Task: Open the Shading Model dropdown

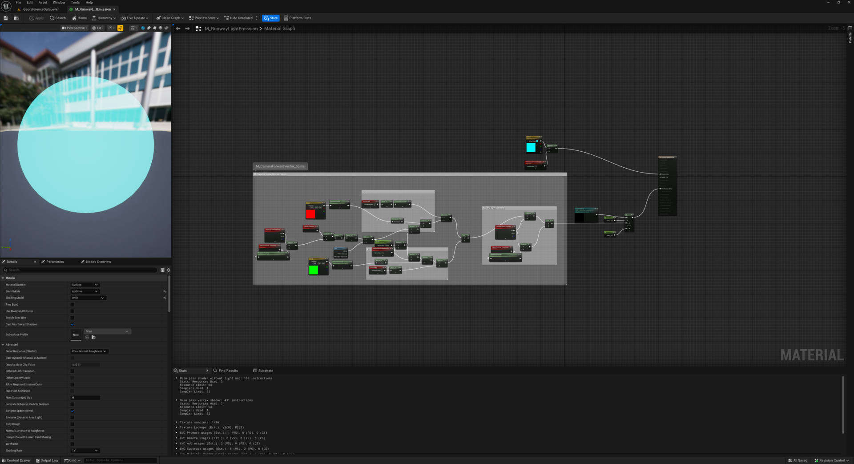Action: (x=88, y=298)
